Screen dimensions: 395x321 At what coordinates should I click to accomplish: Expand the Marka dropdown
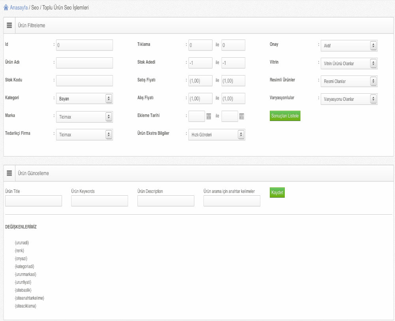pyautogui.click(x=85, y=117)
